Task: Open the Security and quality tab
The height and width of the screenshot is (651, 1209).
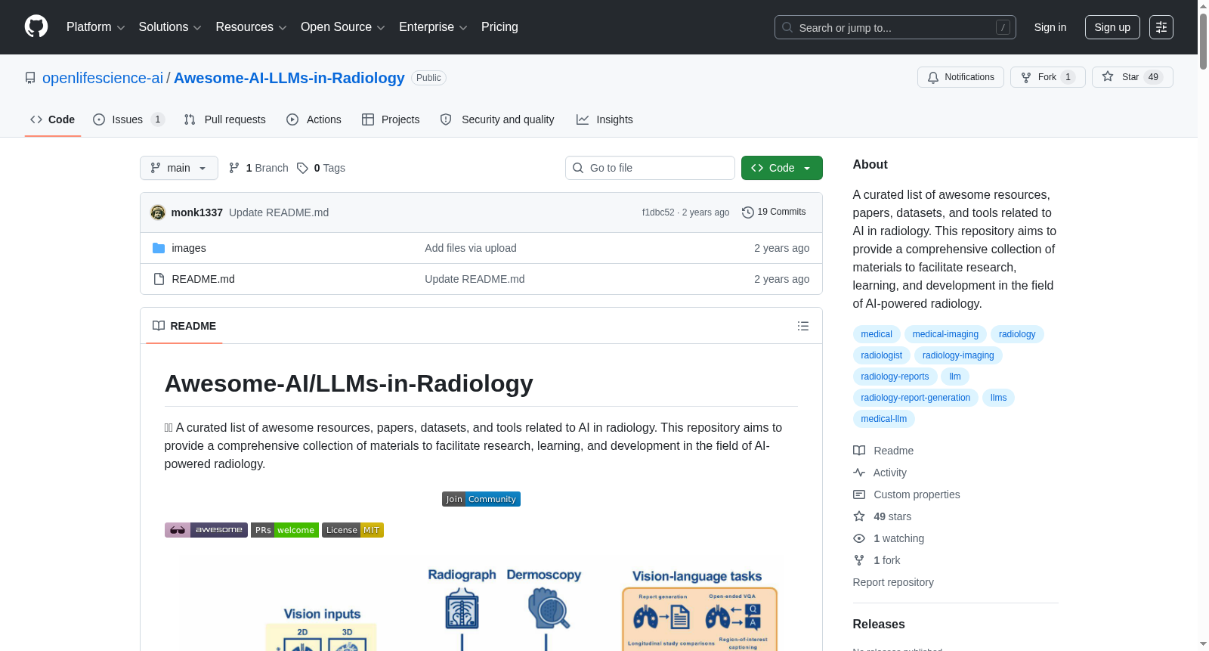Action: (x=497, y=119)
